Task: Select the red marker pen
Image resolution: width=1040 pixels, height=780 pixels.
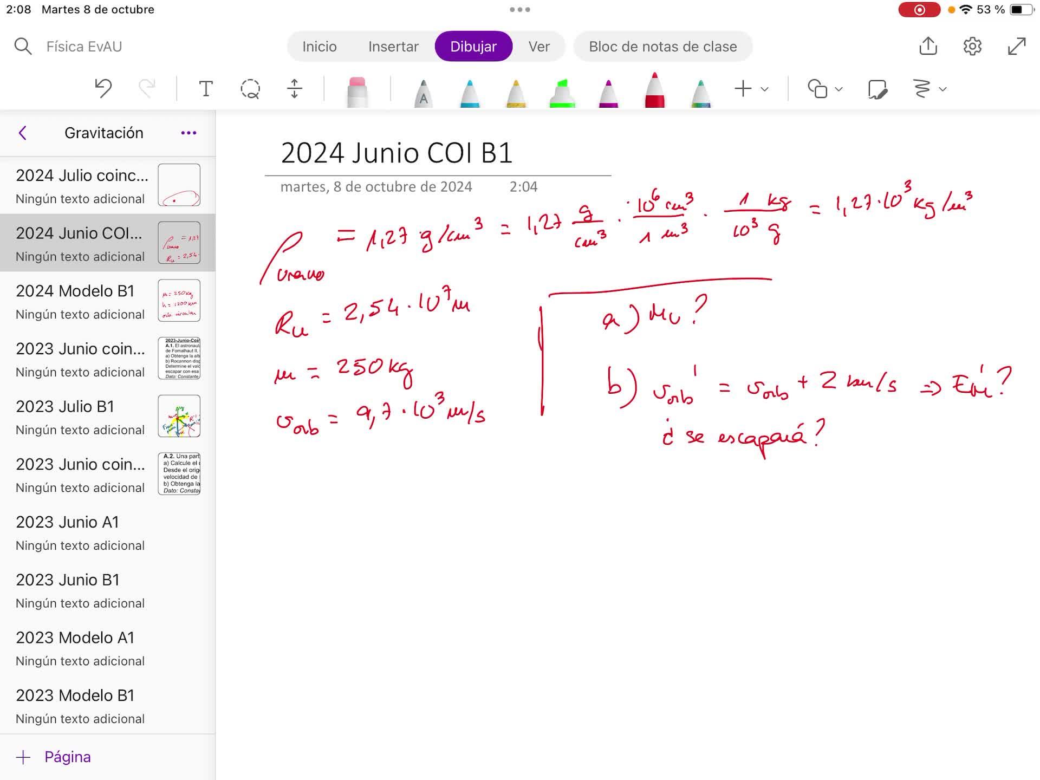Action: point(655,90)
